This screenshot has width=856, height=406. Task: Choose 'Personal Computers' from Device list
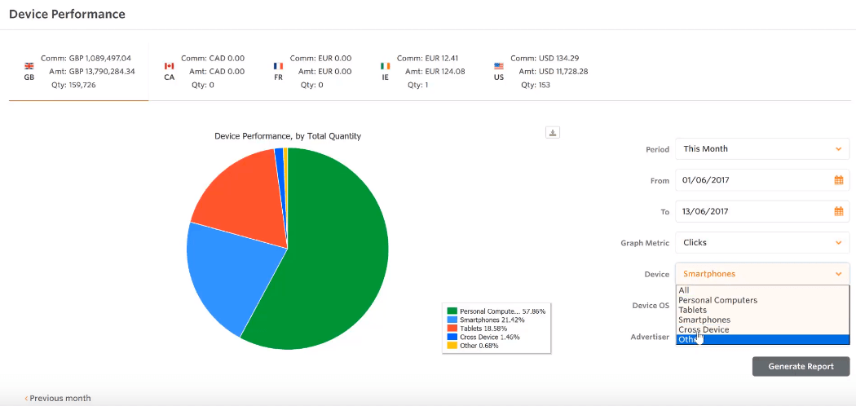point(717,300)
